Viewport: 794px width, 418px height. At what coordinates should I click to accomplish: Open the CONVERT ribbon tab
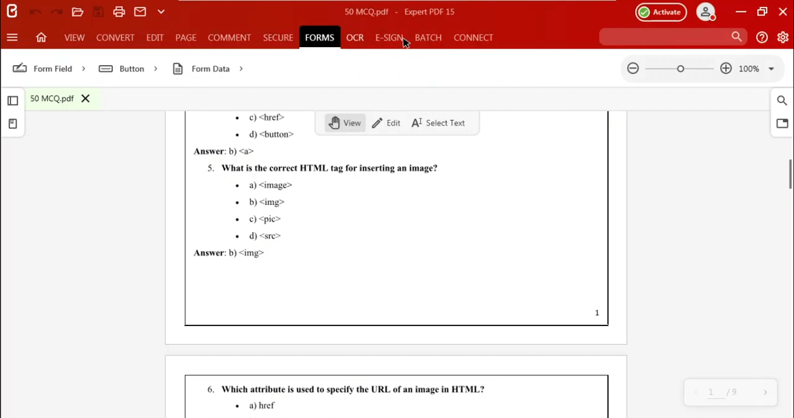[115, 38]
